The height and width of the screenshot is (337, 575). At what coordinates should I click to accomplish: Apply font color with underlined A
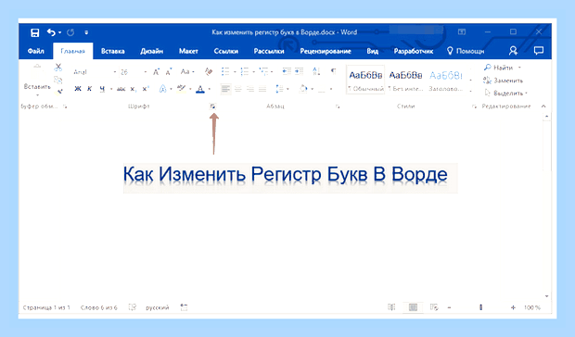point(200,89)
